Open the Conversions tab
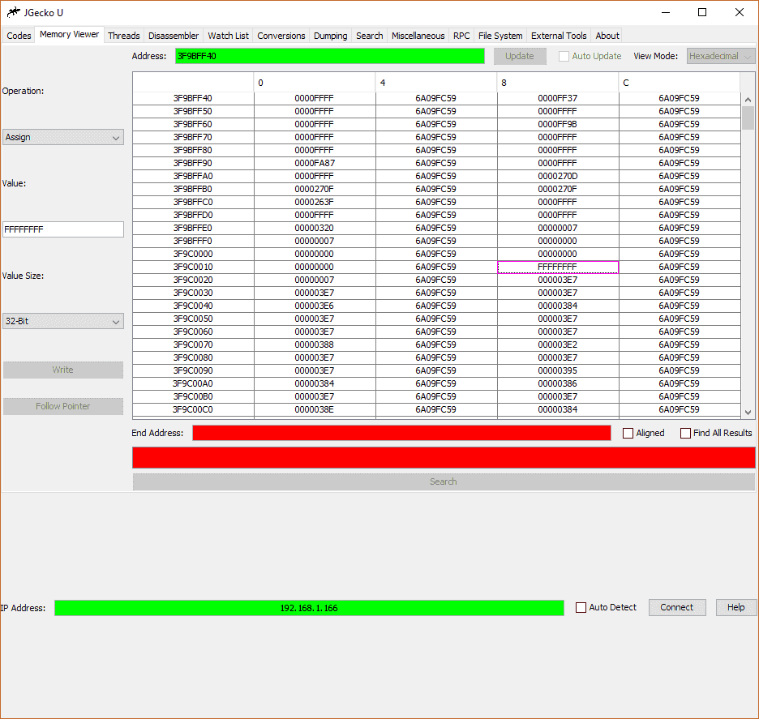 pyautogui.click(x=281, y=36)
